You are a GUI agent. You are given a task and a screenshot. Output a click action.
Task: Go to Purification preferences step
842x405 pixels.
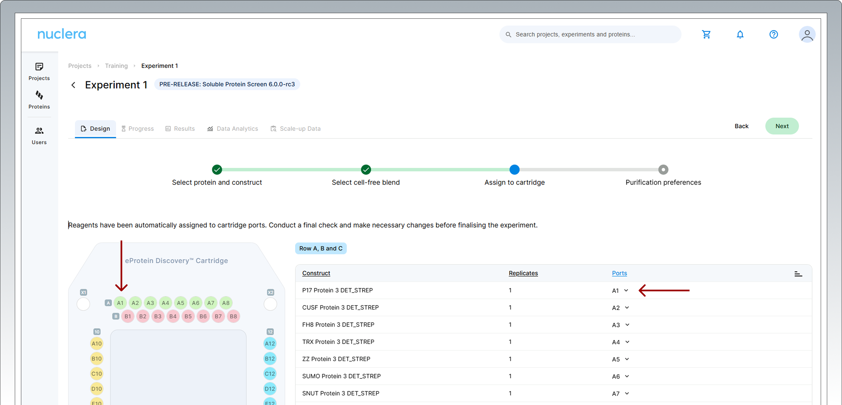[x=663, y=176]
